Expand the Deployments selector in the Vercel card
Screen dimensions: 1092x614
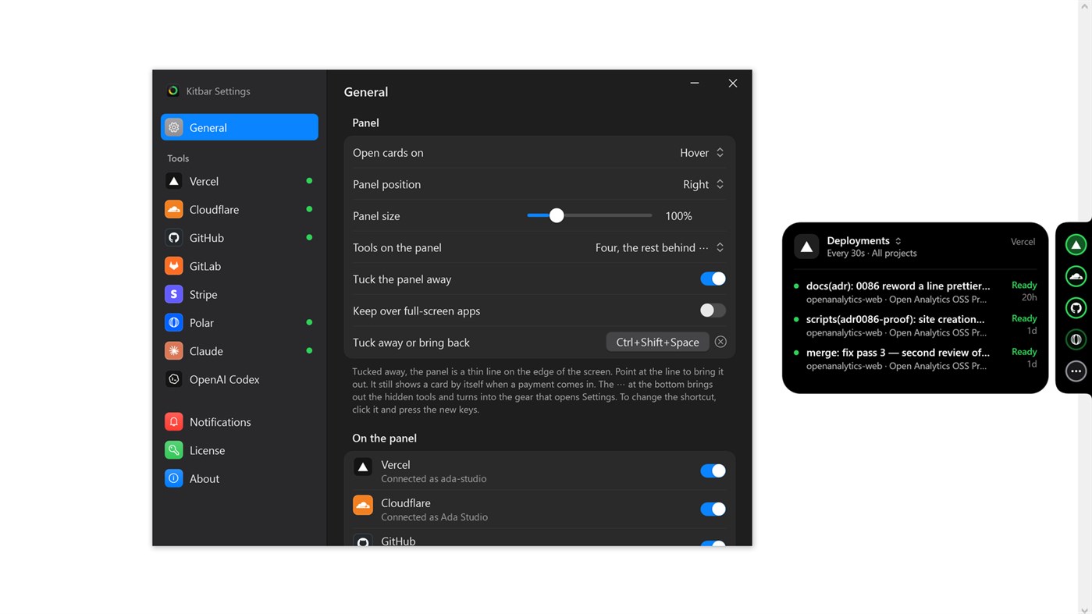[x=864, y=240]
